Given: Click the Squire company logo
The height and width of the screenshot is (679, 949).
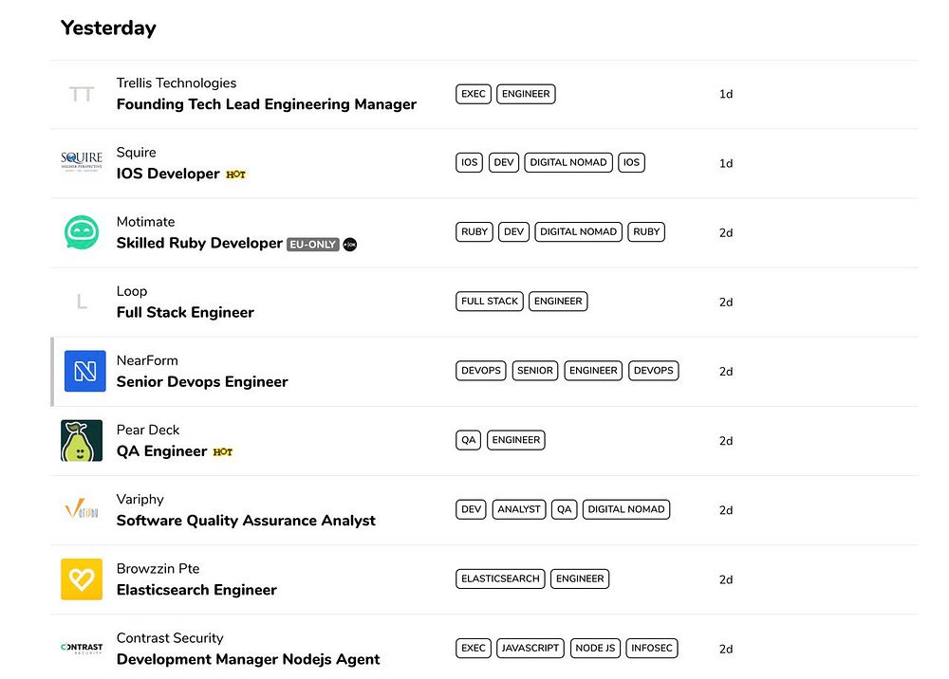Looking at the screenshot, I should 82,163.
